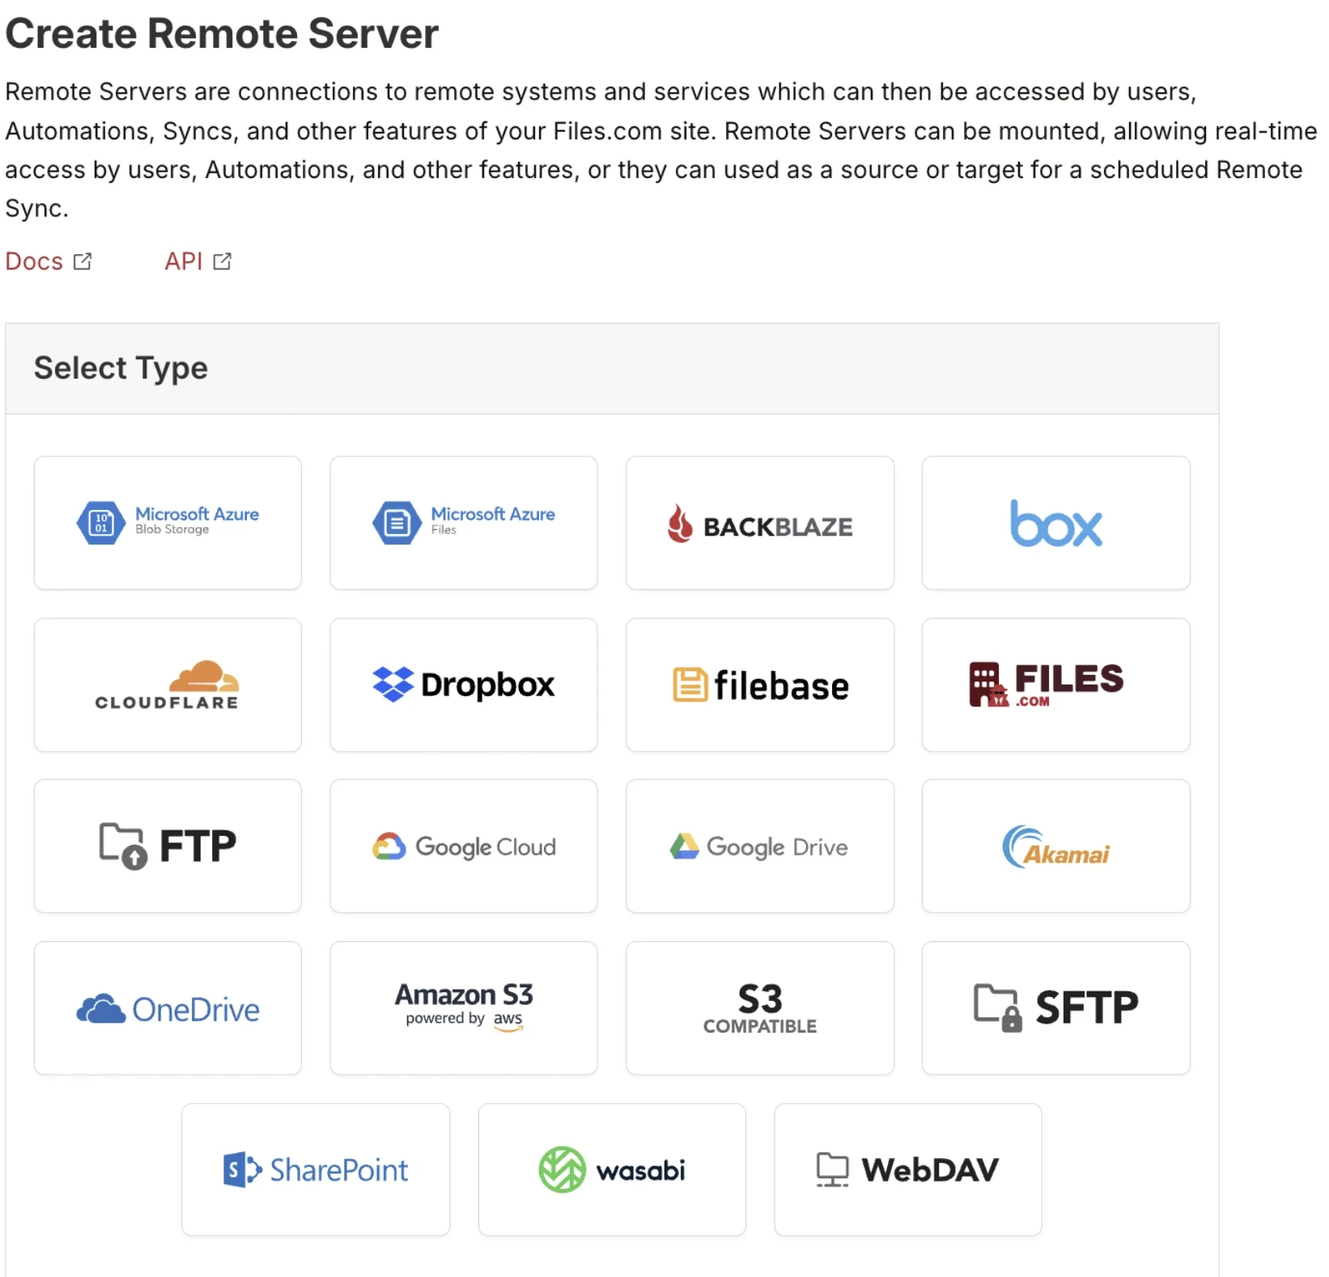Select the Microsoft Azure Blob Storage card
Viewport: 1329px width, 1277px height.
168,523
